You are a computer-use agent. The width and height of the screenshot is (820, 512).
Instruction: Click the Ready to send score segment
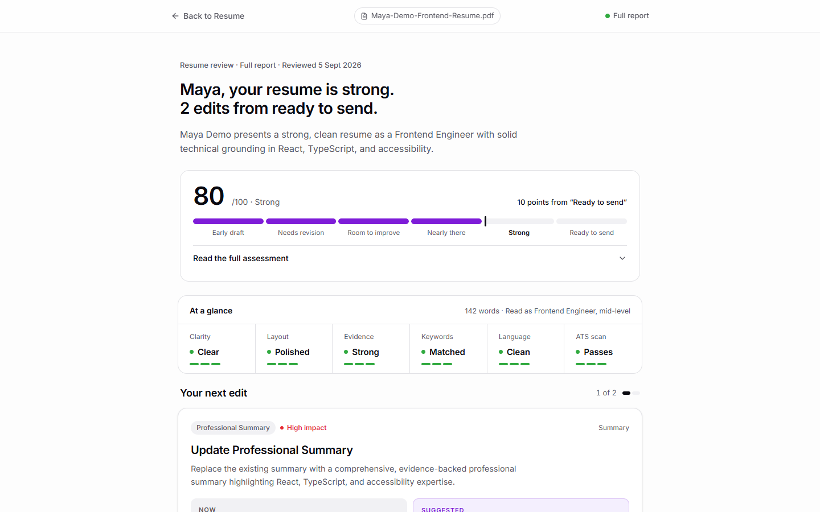pyautogui.click(x=592, y=221)
